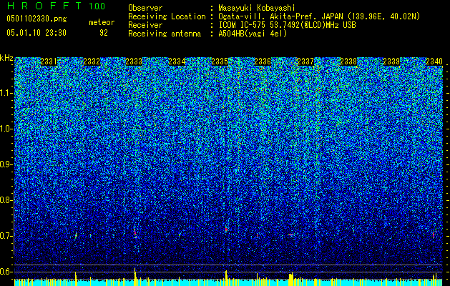The image size is (450, 286).
Task: Click the 0.9 kHz axis label
Action: click(6, 164)
